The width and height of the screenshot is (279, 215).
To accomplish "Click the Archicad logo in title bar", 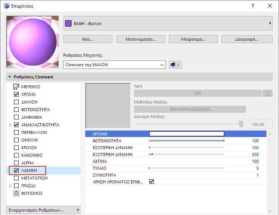I will [x=6, y=6].
